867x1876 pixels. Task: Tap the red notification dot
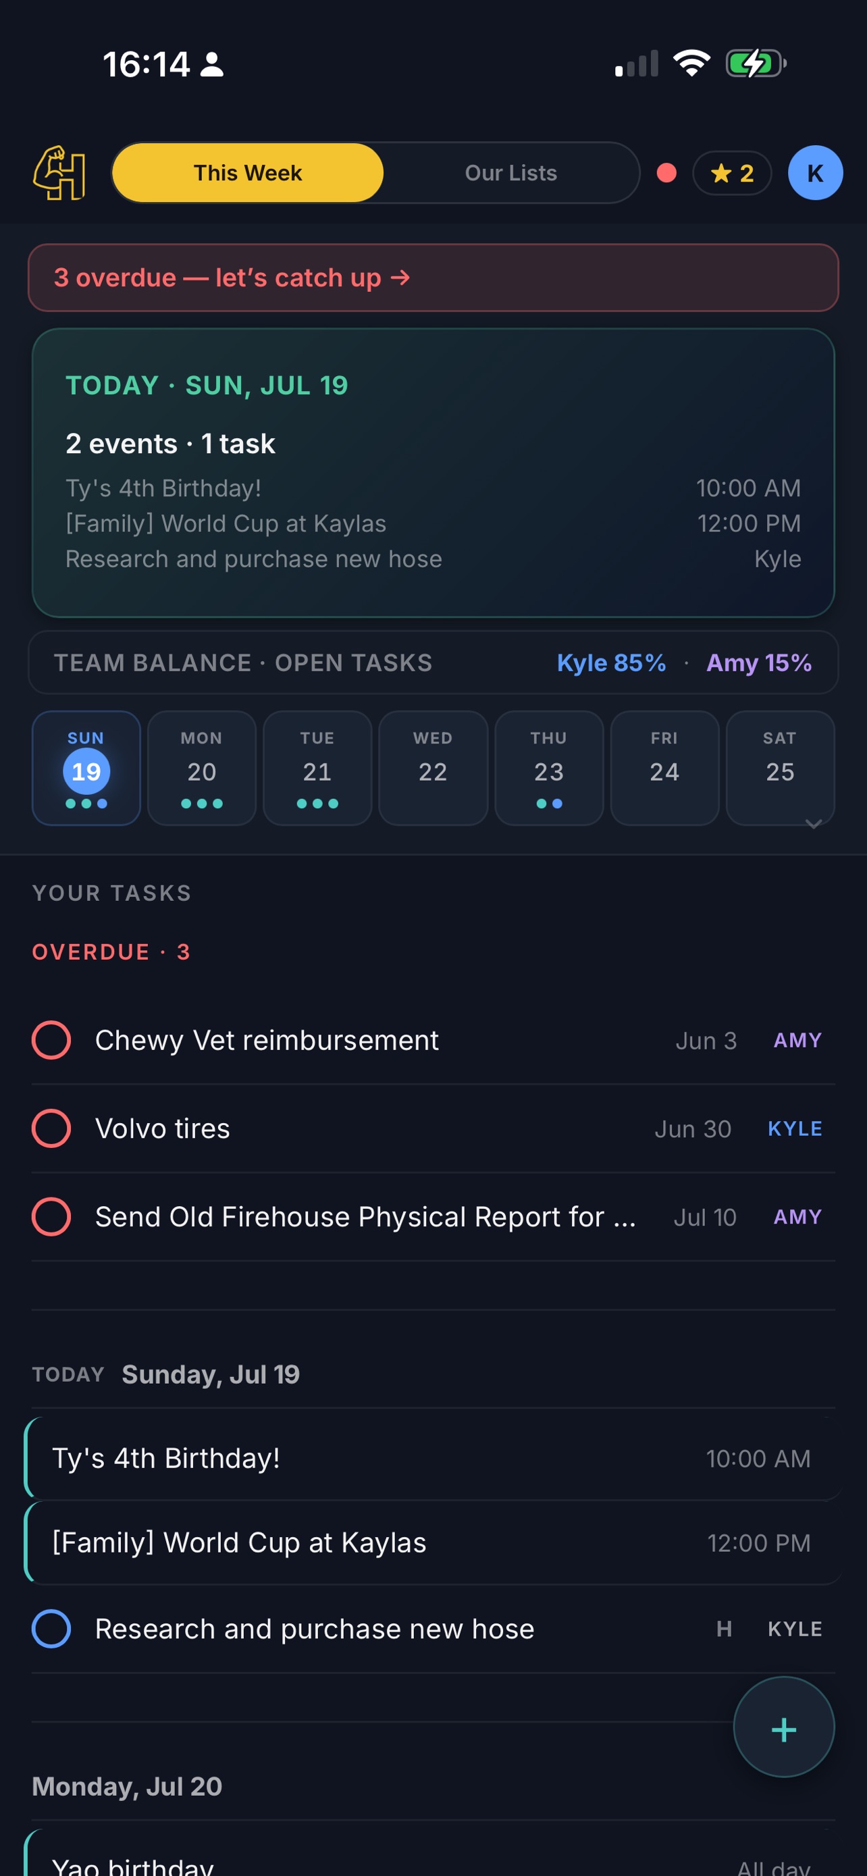click(x=666, y=173)
